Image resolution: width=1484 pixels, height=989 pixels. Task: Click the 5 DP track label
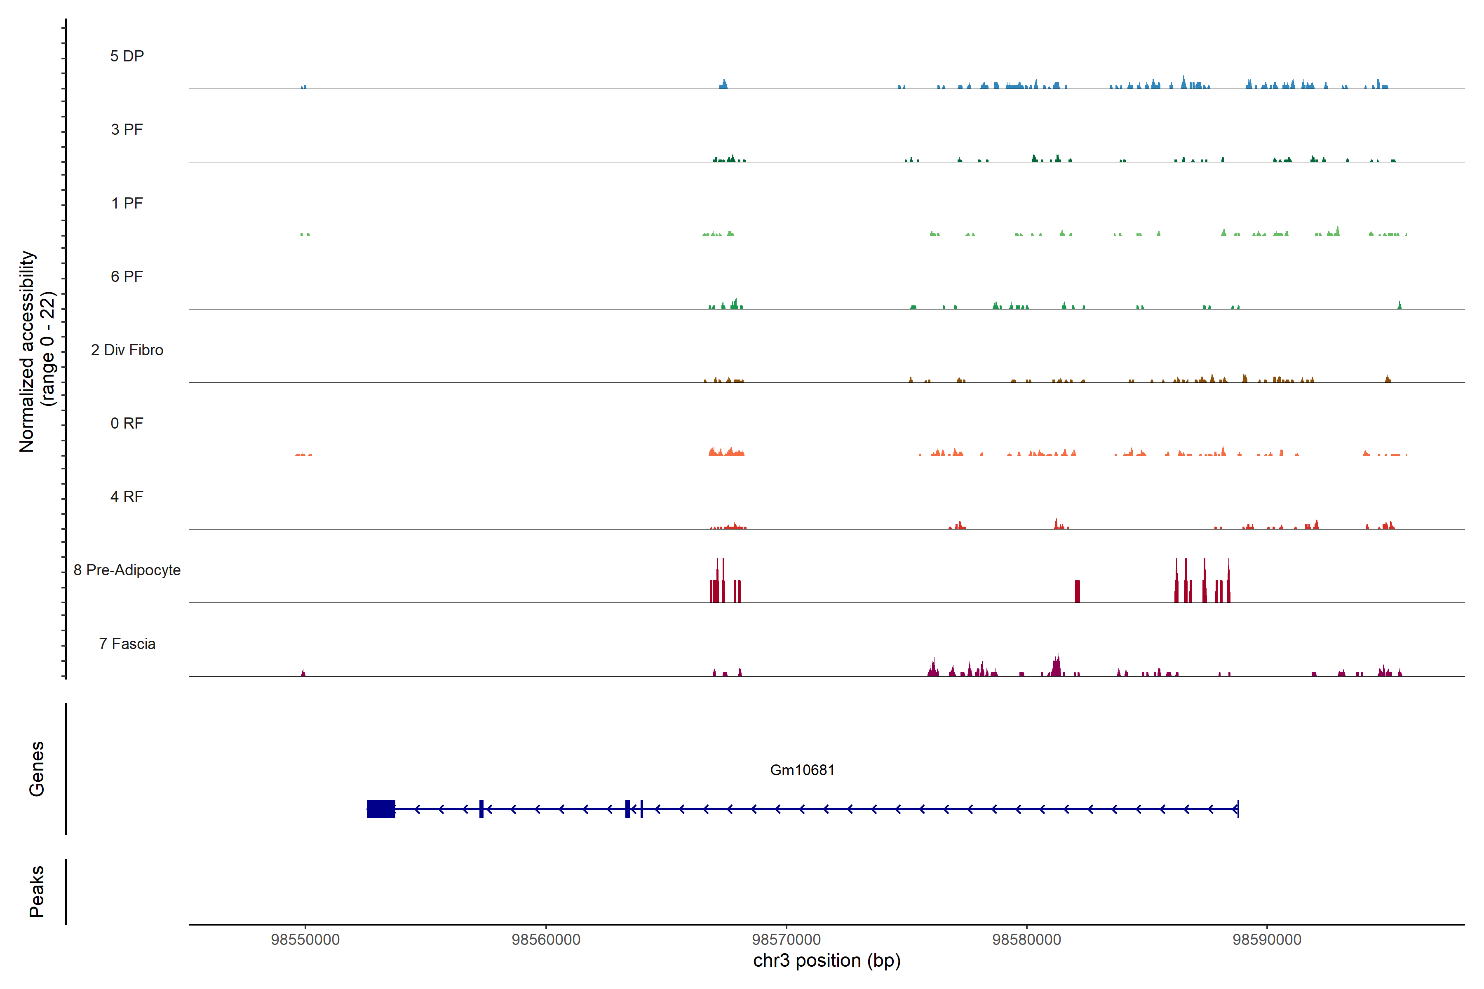(127, 56)
